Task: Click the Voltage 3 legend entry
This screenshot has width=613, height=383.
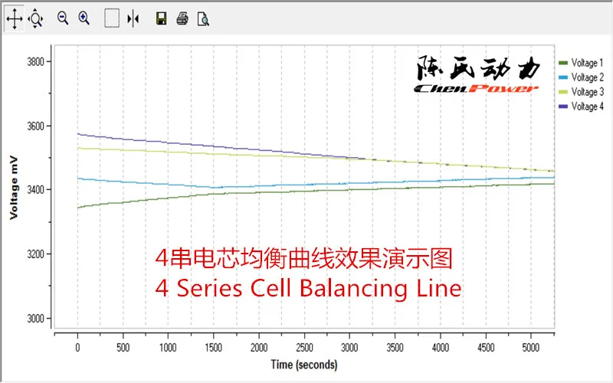Action: coord(581,92)
